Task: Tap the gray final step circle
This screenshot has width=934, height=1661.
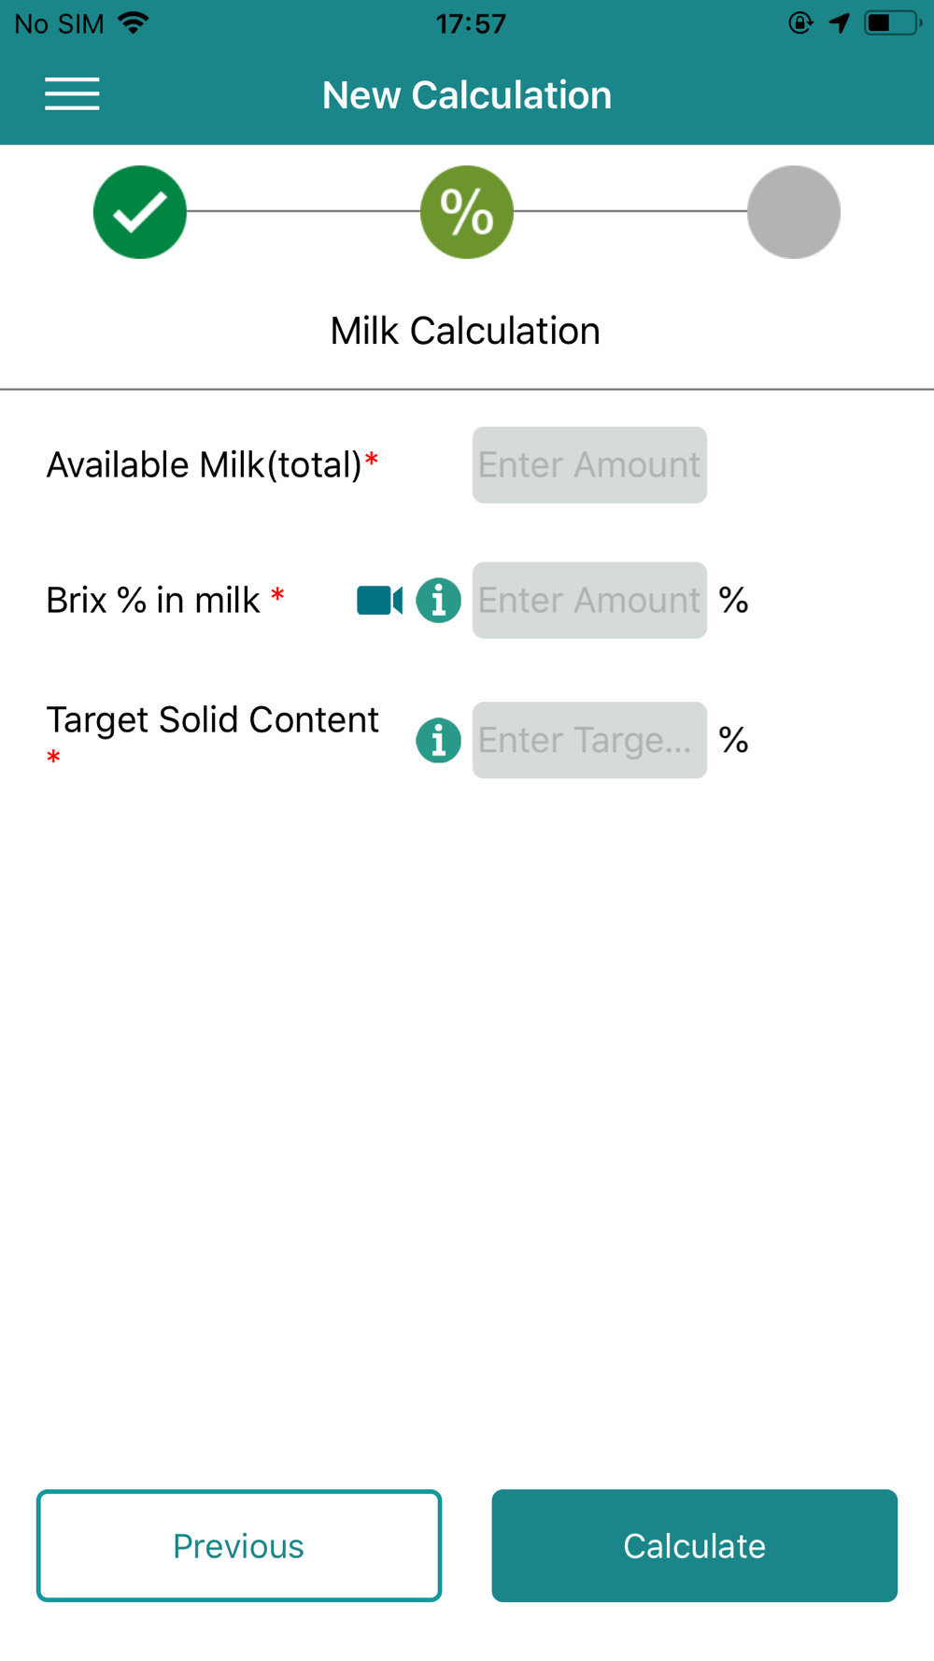Action: point(794,212)
